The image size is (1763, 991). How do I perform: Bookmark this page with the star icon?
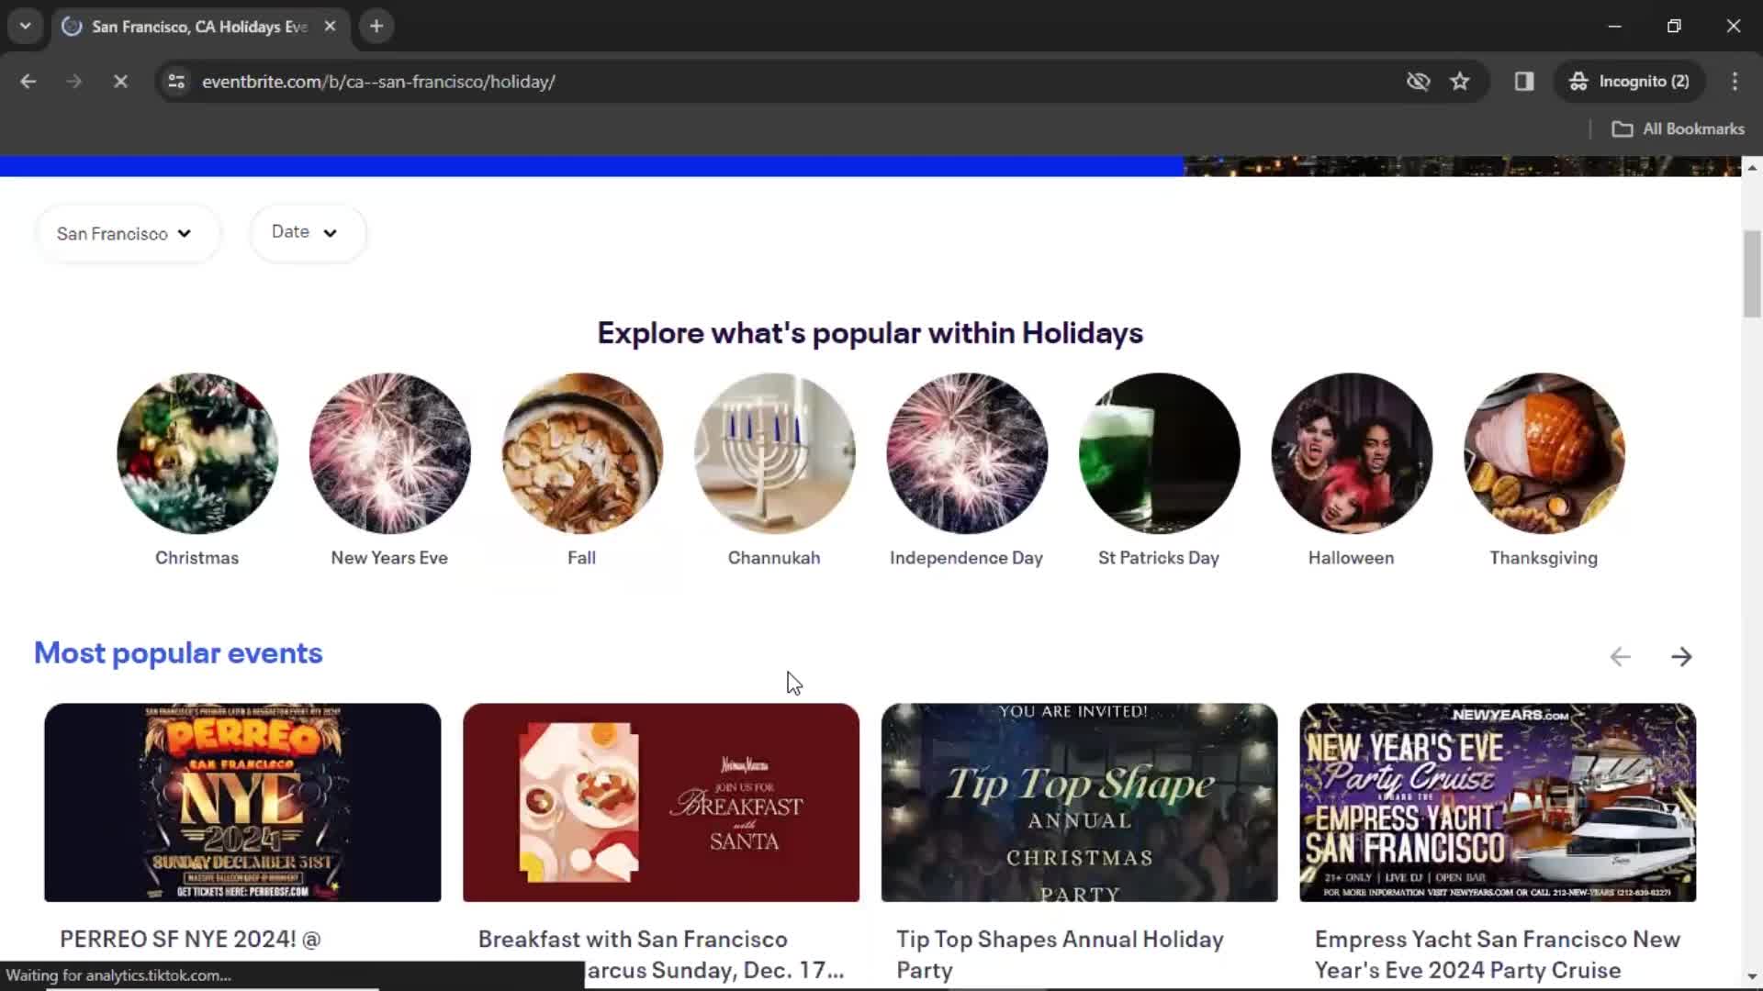[x=1460, y=82]
